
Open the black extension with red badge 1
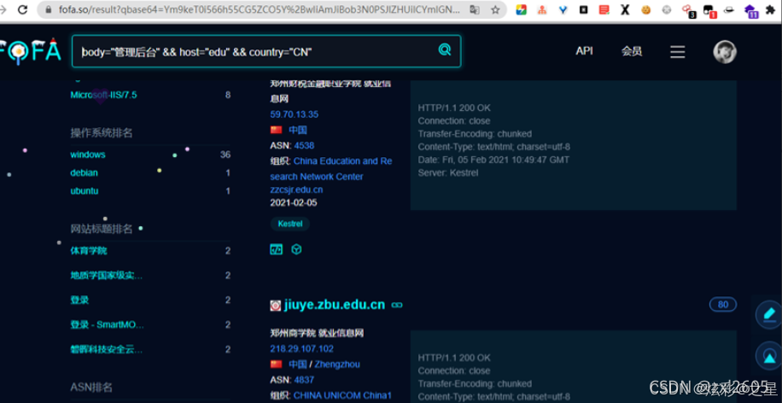pyautogui.click(x=709, y=10)
